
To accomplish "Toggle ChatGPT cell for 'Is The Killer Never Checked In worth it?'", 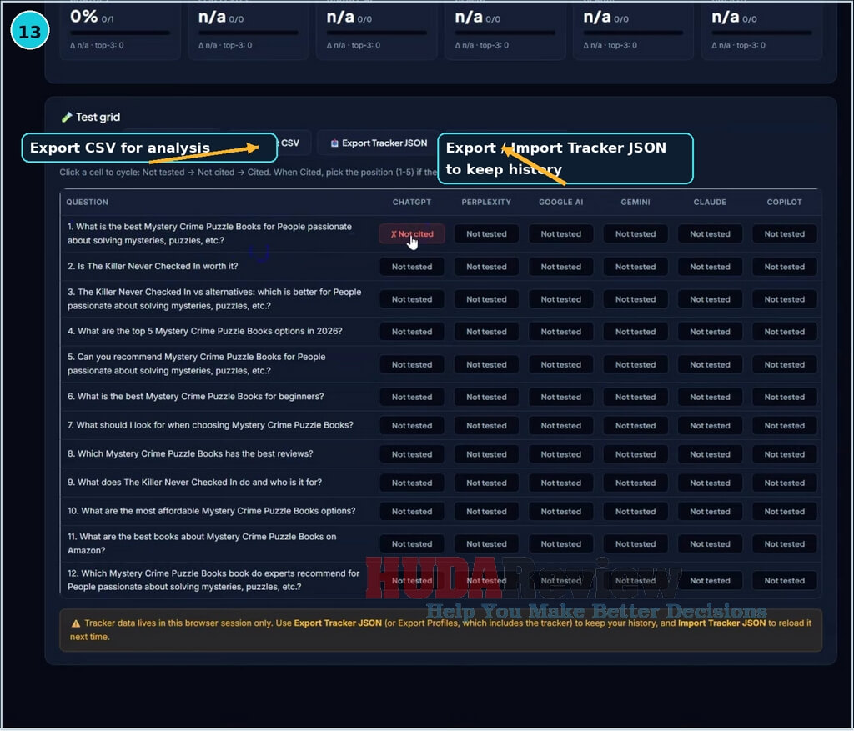I will click(x=412, y=267).
